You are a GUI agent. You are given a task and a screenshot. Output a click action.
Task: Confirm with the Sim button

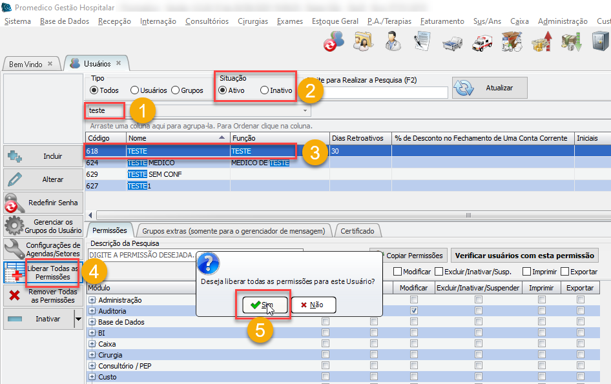click(261, 305)
